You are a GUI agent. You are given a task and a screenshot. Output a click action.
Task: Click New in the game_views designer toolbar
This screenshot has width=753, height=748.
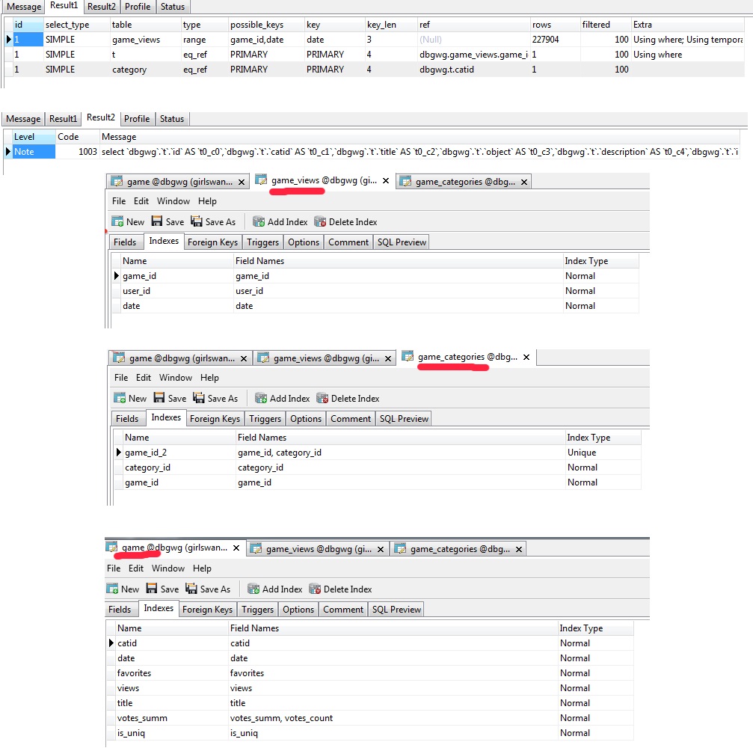[128, 222]
